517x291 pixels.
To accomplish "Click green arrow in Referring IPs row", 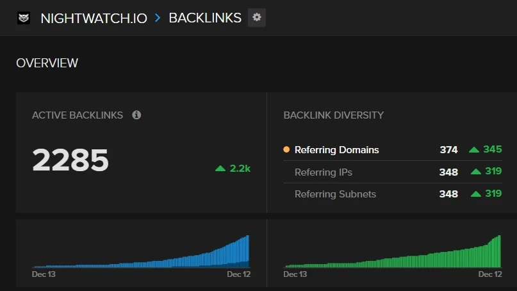I will tap(475, 172).
